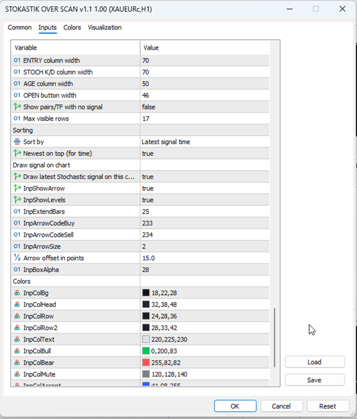Click the integer icon beside ENTRY column width

pyautogui.click(x=17, y=60)
